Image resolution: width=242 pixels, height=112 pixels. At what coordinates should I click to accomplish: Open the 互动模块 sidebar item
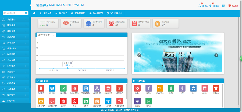(15, 89)
